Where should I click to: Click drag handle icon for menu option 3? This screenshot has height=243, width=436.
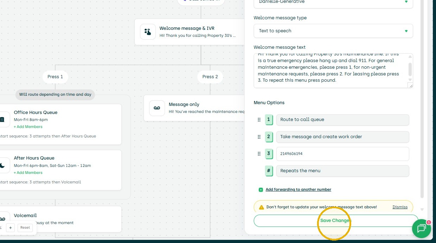(259, 154)
